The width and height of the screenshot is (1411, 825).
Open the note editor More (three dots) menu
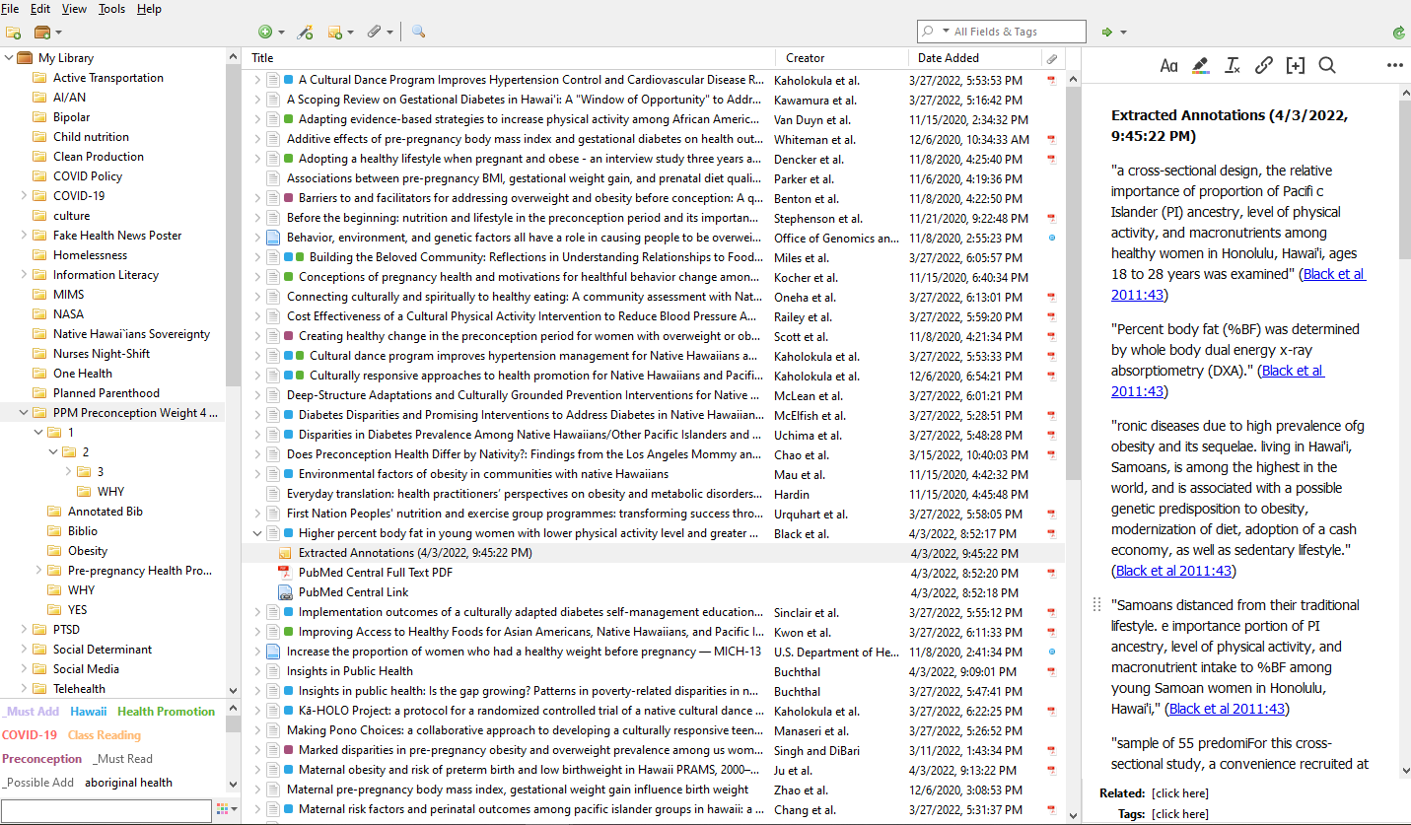coord(1394,65)
